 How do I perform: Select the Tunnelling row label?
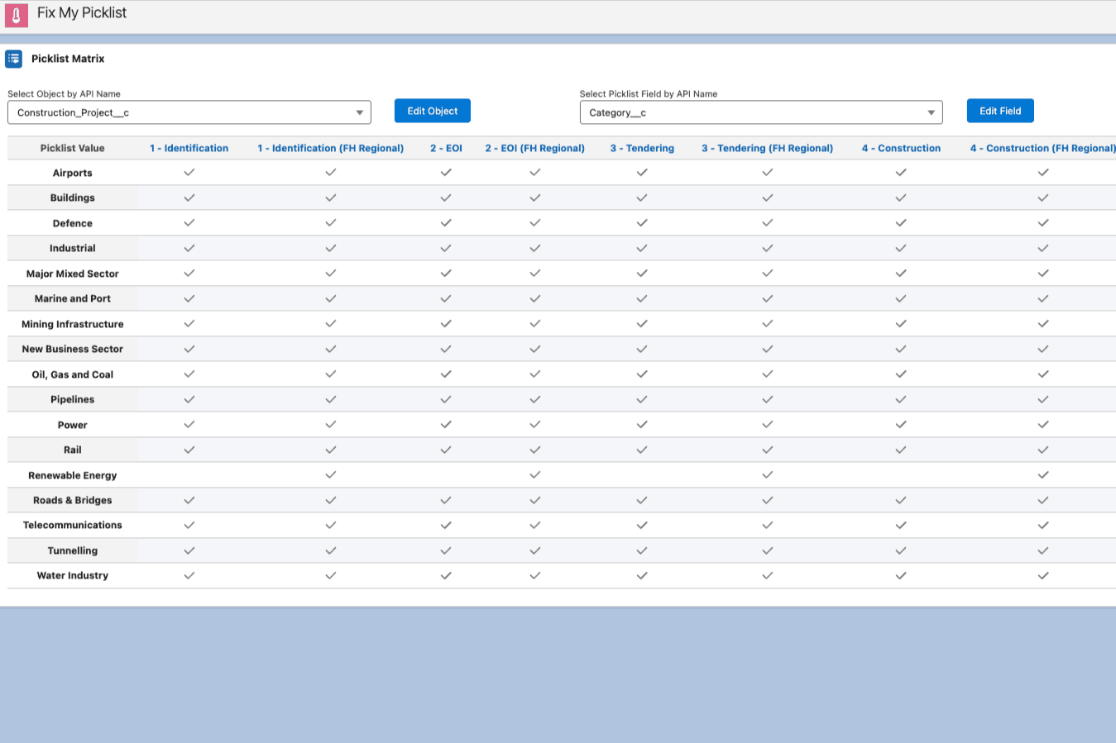(x=73, y=550)
